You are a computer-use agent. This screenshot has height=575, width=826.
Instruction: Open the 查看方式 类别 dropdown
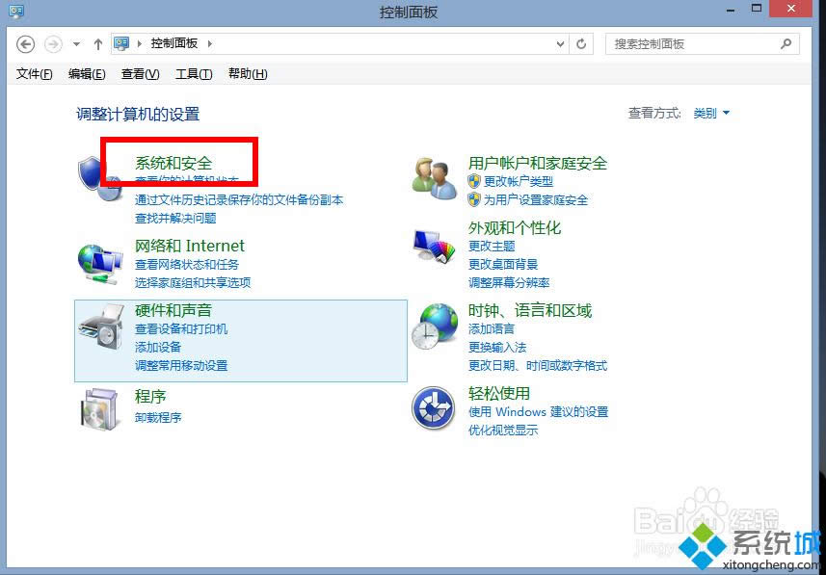(x=707, y=112)
